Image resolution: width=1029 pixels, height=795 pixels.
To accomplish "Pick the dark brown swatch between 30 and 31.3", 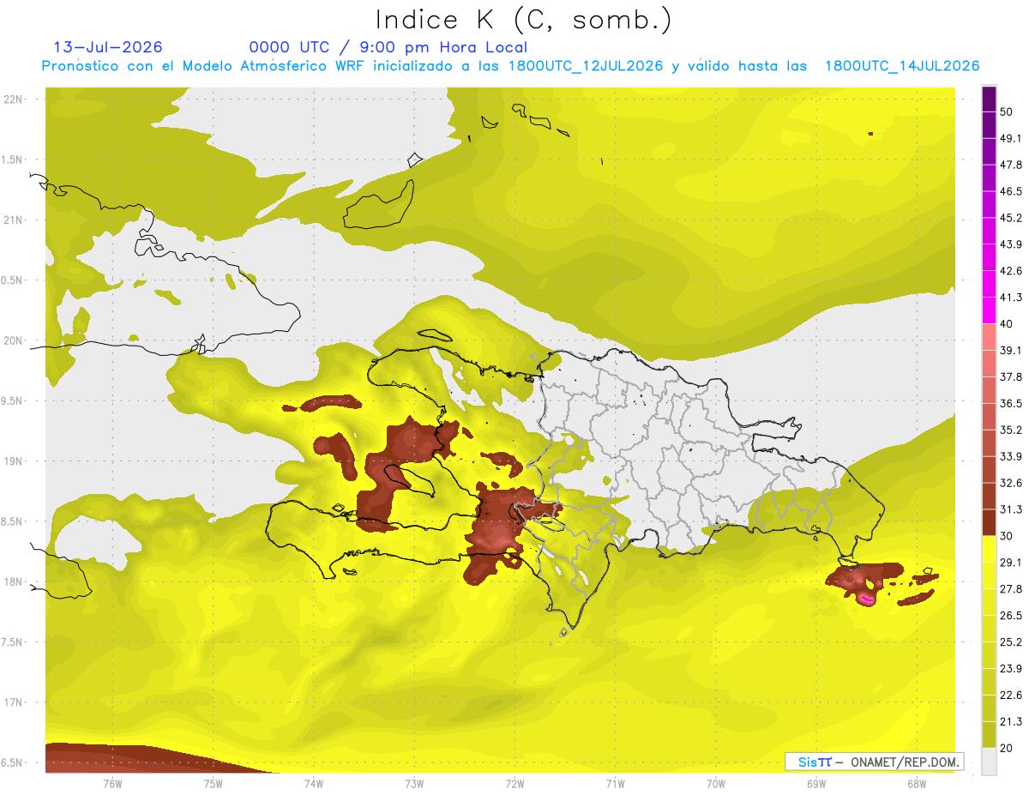I will click(x=989, y=522).
